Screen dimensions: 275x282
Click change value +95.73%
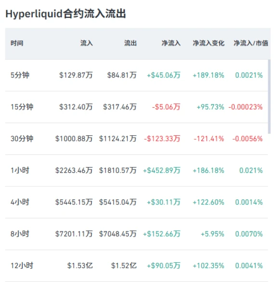click(210, 107)
